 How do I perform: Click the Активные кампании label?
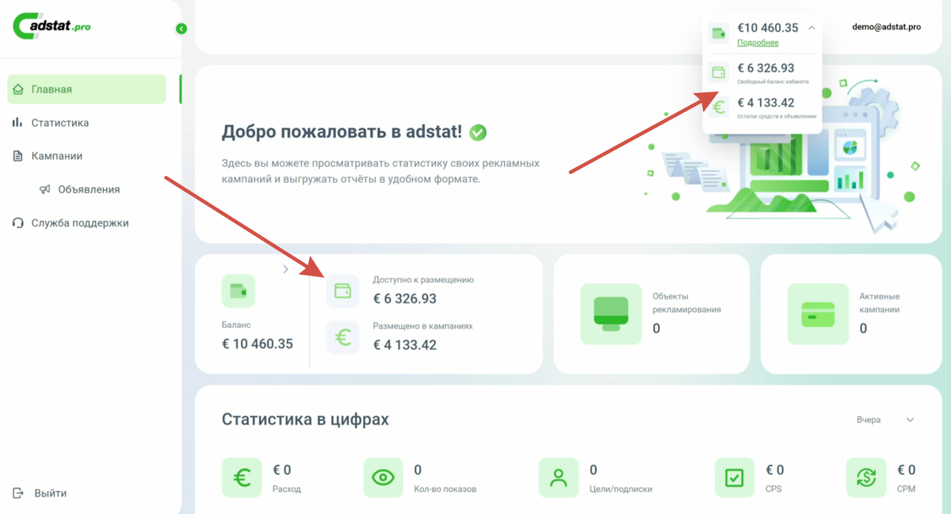pos(880,303)
